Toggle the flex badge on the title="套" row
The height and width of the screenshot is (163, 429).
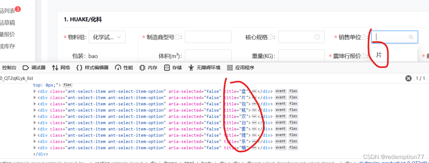(293, 129)
